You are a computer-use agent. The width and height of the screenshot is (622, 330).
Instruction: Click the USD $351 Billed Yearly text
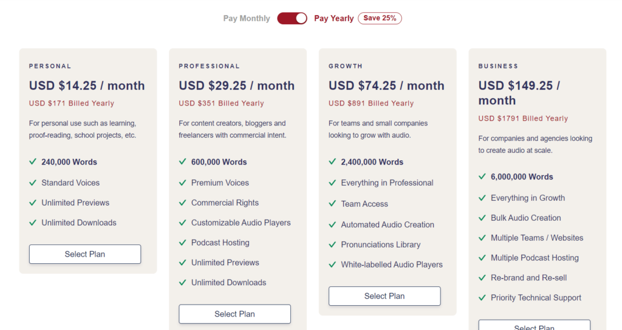click(x=221, y=103)
